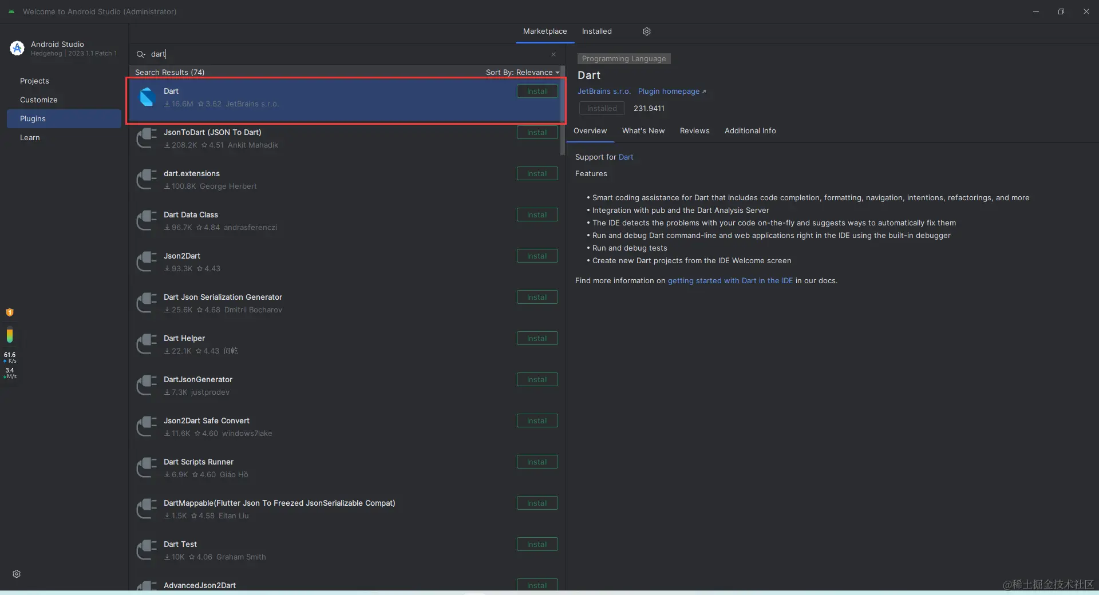Click the Android Studio logo icon
Image resolution: width=1099 pixels, height=595 pixels.
(x=17, y=48)
